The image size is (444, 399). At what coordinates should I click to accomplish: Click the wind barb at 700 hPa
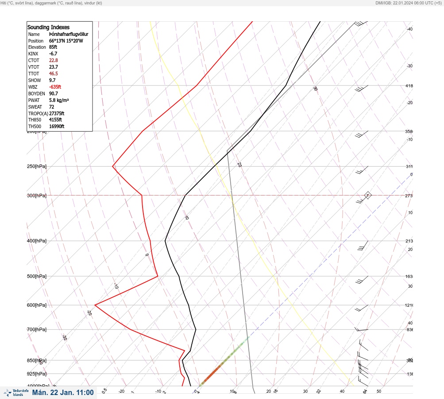click(362, 329)
